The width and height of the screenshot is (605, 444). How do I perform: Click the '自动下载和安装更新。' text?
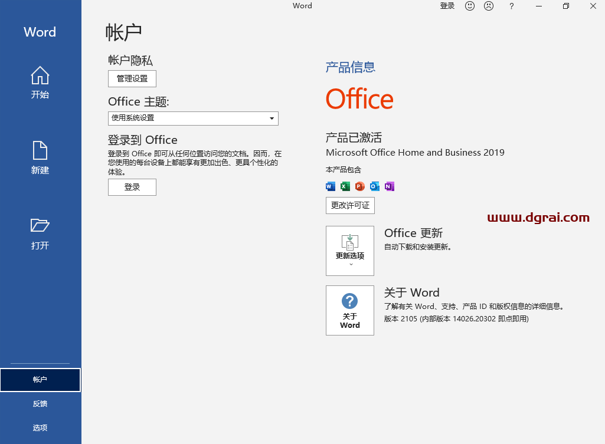point(418,246)
